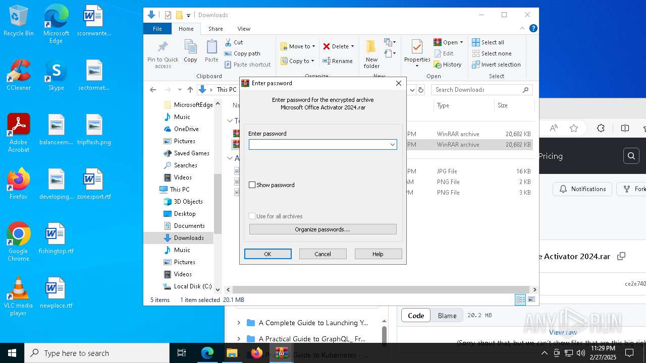Select the Google Chrome desktop icon
The width and height of the screenshot is (646, 363).
19,242
